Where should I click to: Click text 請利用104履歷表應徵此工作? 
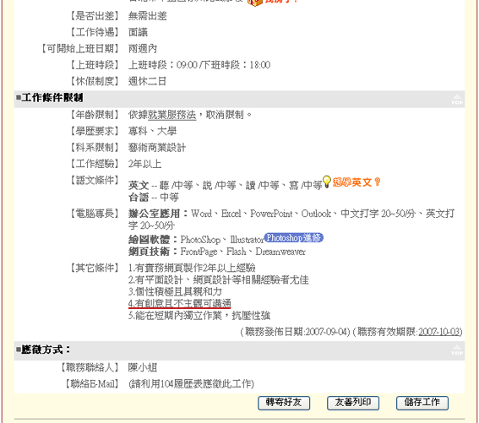(191, 384)
